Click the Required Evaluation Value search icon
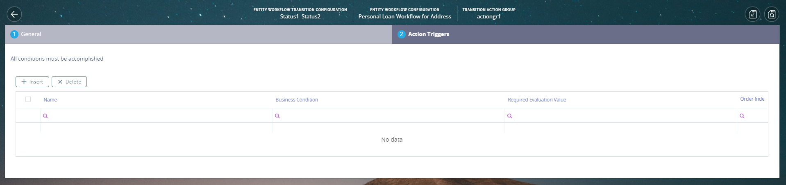The image size is (786, 185). [510, 116]
